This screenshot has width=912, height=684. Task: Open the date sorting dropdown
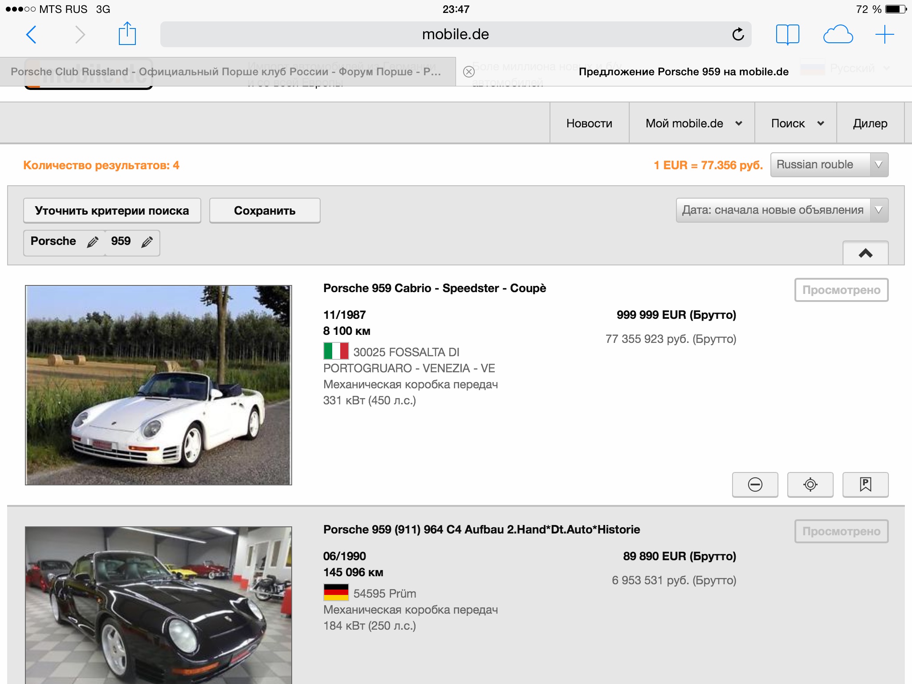(782, 210)
